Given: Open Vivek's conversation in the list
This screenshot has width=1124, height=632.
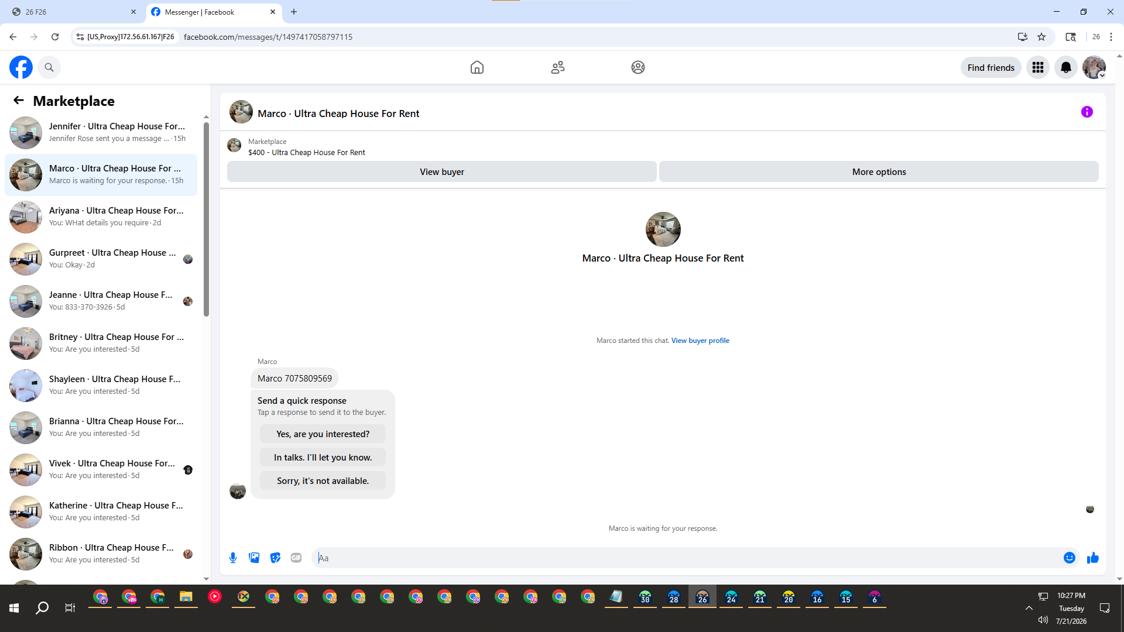Looking at the screenshot, I should pos(101,470).
